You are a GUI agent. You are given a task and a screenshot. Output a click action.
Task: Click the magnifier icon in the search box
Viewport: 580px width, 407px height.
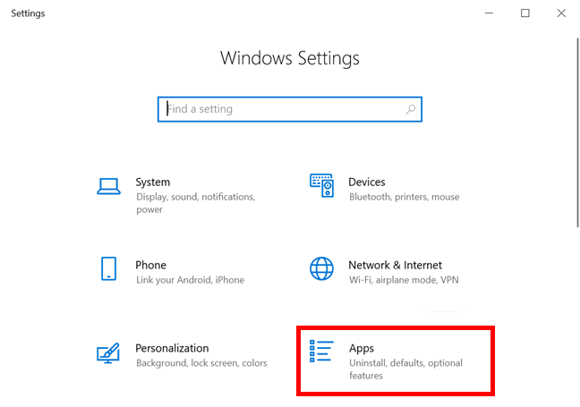pos(411,109)
